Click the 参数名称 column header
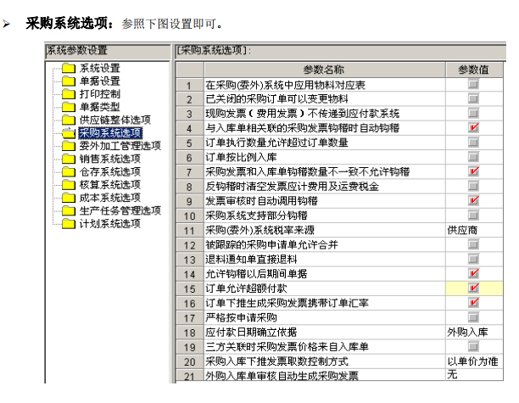 [x=323, y=69]
